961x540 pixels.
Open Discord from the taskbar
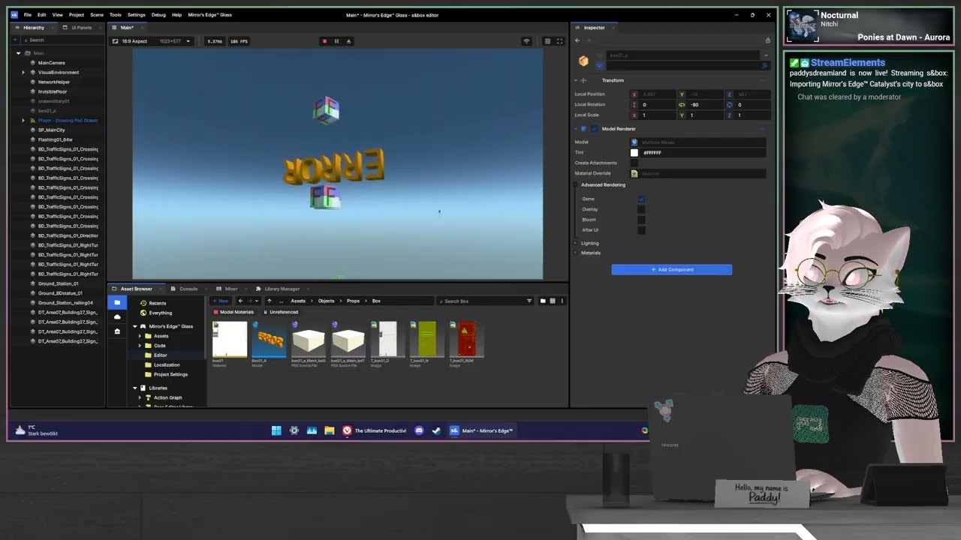point(419,430)
